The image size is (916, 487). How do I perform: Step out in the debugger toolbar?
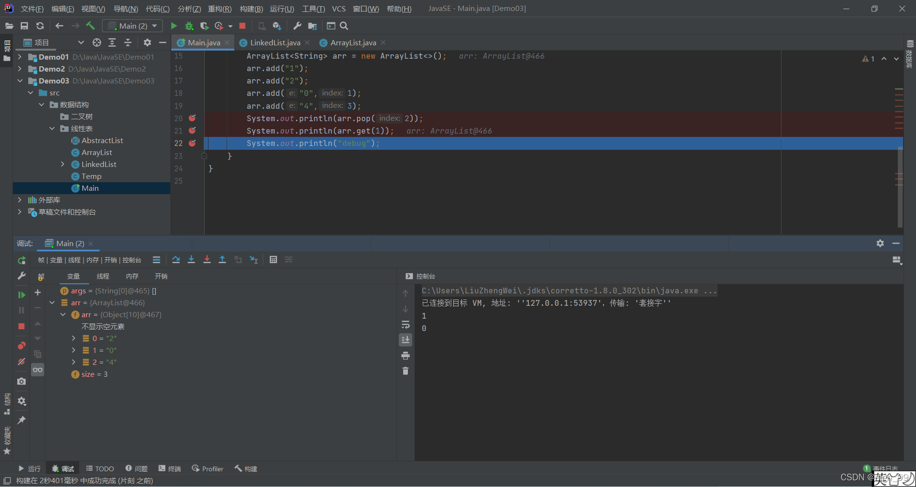[222, 259]
